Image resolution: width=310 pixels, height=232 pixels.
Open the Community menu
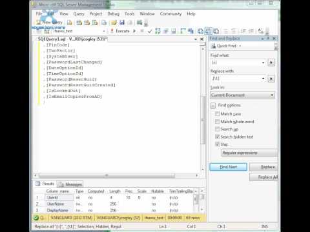[170, 14]
